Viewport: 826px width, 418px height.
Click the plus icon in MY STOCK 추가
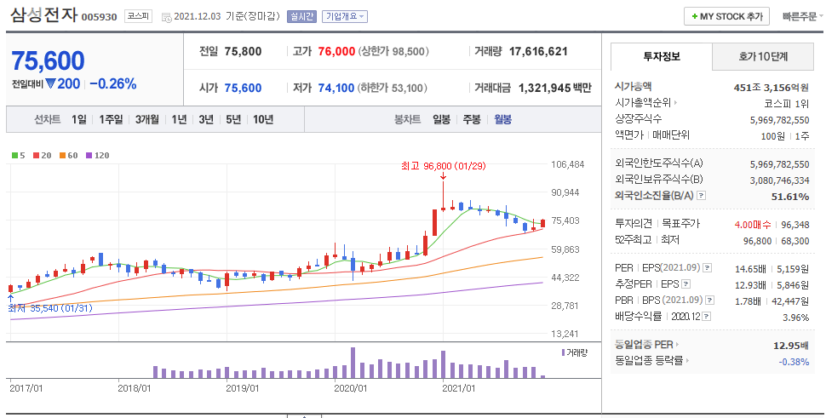point(695,17)
